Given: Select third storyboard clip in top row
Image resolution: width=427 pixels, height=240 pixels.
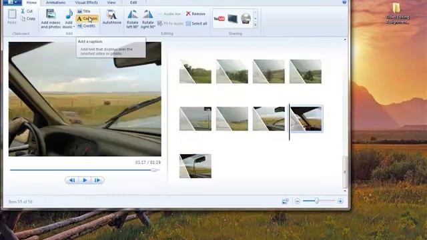Looking at the screenshot, I should point(268,71).
